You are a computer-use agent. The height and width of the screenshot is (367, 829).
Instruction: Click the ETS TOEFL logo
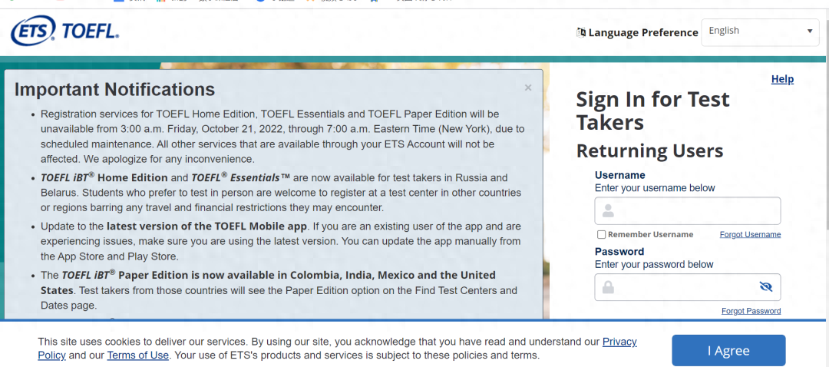(64, 31)
